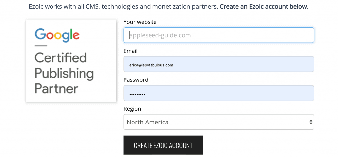Click the word "Partner" in the badge
Viewport: 338px width, 157px height.
coord(56,88)
